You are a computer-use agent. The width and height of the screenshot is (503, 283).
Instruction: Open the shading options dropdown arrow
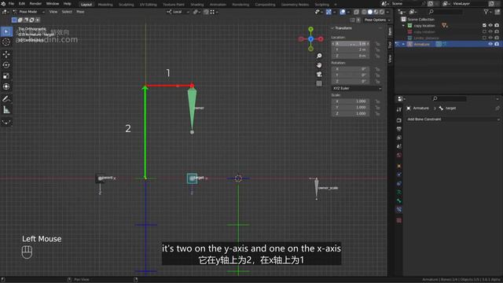[x=387, y=12]
